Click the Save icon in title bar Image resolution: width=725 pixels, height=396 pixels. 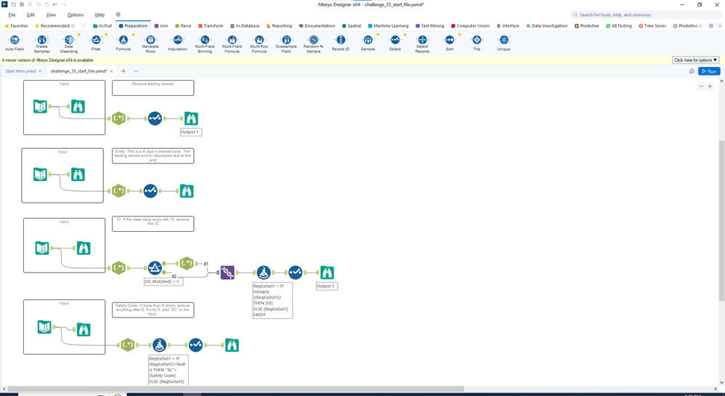click(x=22, y=4)
